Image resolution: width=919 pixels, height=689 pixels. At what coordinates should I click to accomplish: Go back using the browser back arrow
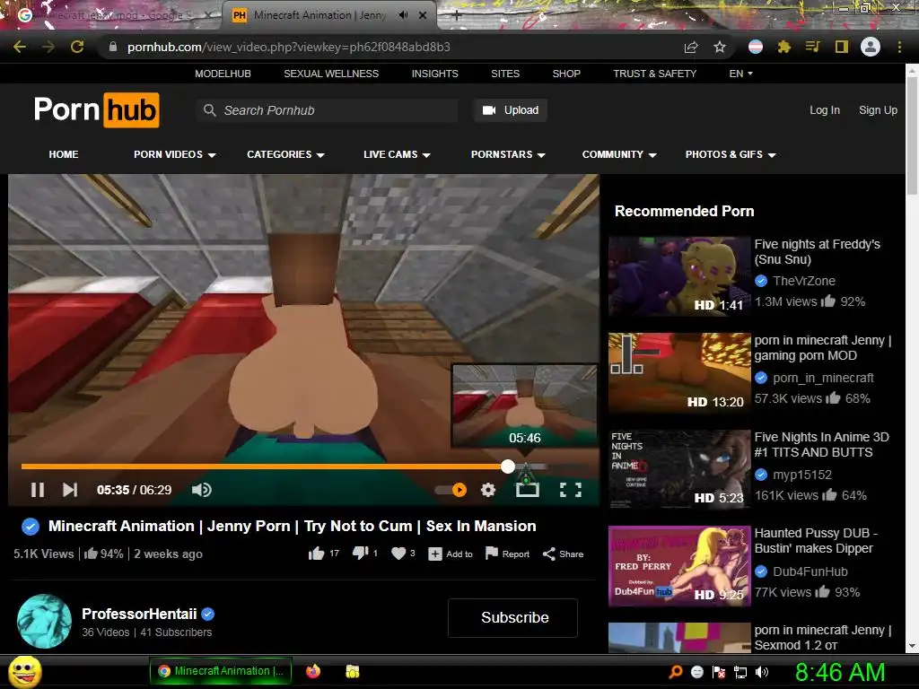[20, 47]
